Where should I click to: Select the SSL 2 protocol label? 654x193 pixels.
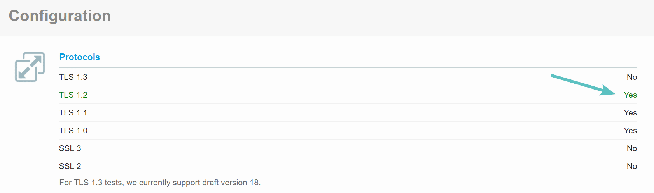(70, 166)
